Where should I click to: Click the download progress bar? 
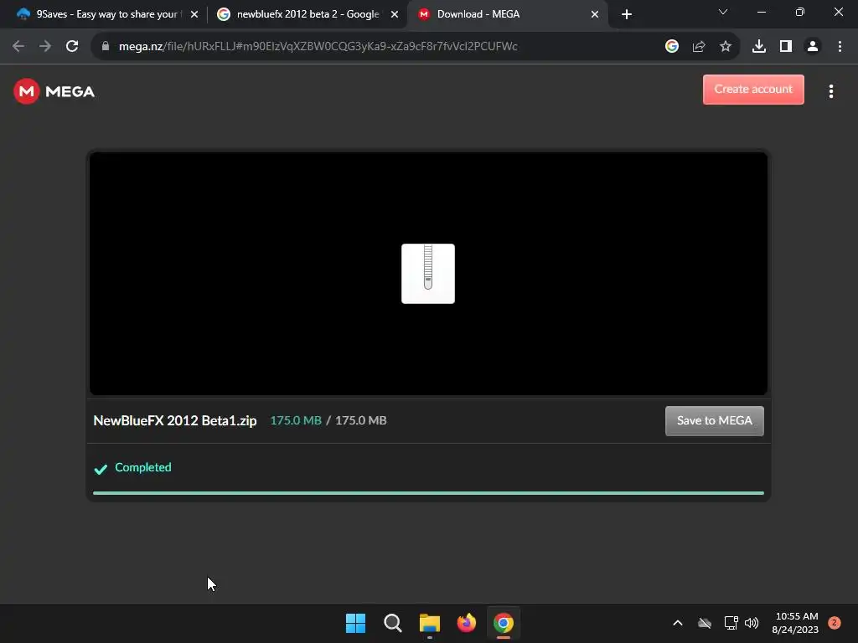[x=428, y=492]
